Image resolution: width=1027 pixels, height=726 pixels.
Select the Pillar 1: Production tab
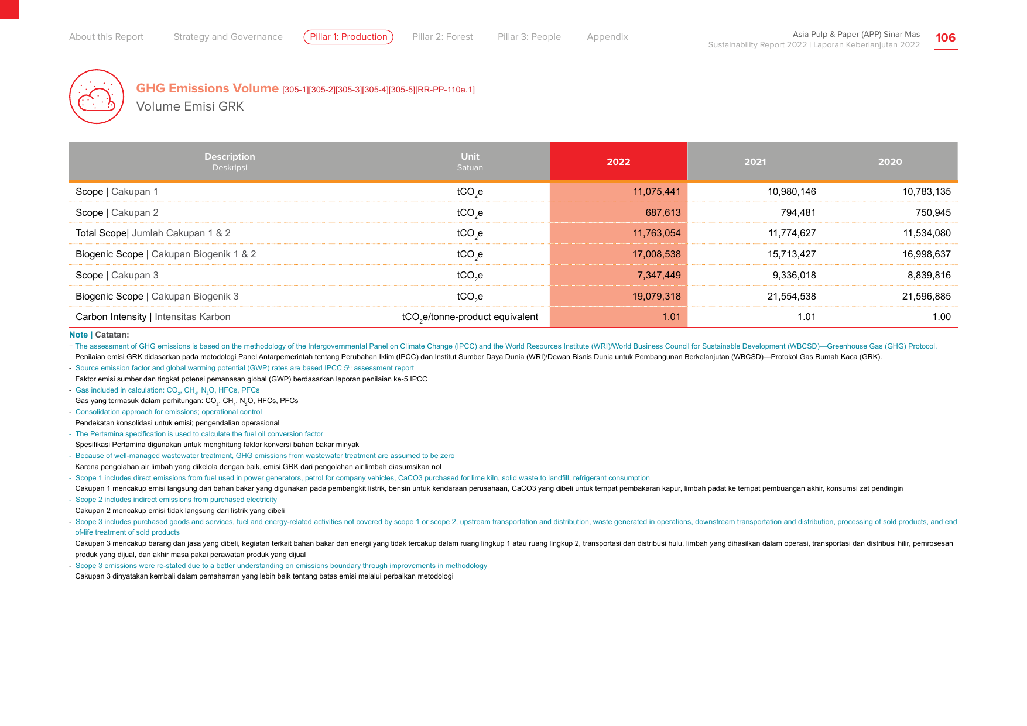pos(348,37)
